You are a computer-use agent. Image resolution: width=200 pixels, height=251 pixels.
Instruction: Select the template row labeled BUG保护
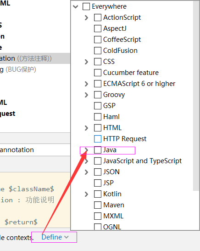pyautogui.click(x=35, y=69)
